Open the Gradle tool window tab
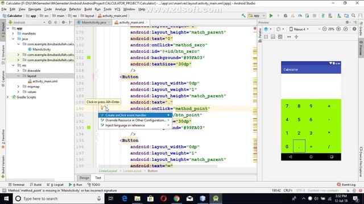Screen dimensions: 364x204 point(361,29)
